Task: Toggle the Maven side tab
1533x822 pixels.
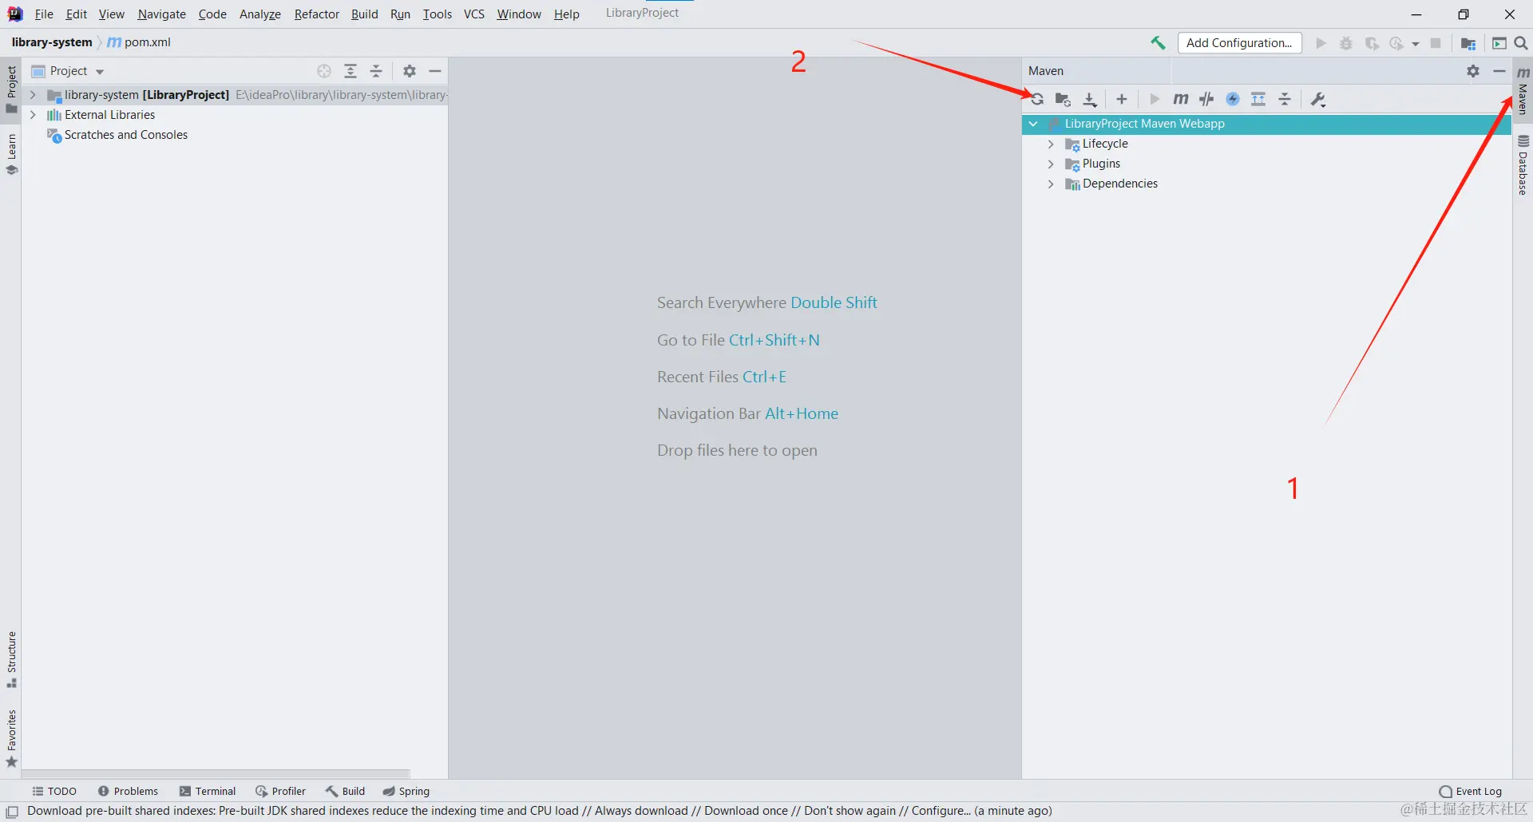Action: [x=1523, y=91]
